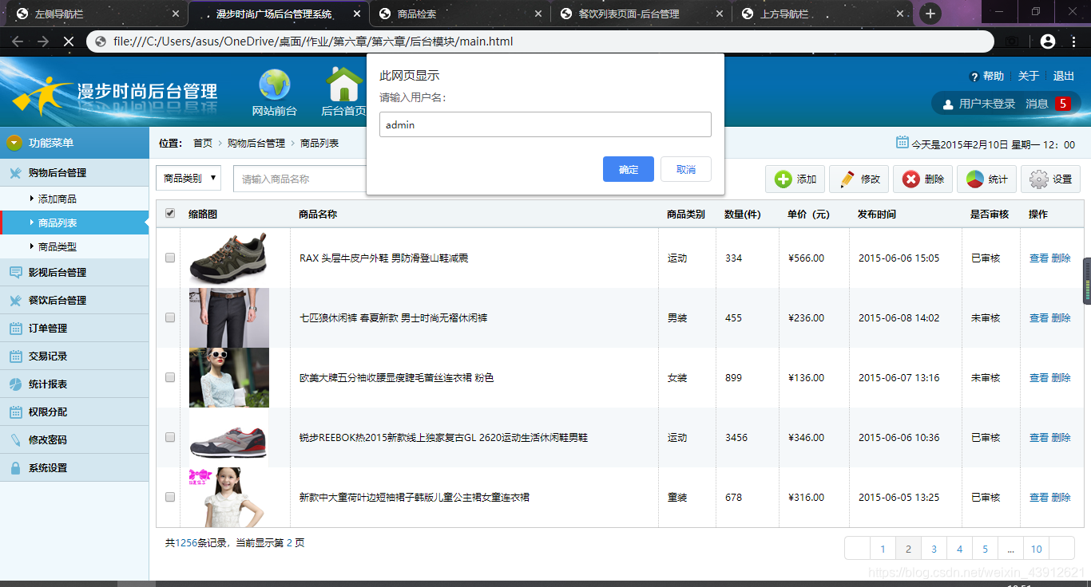Open 修改密码 in the sidebar
Screen dimensions: 1091x587
coord(74,439)
